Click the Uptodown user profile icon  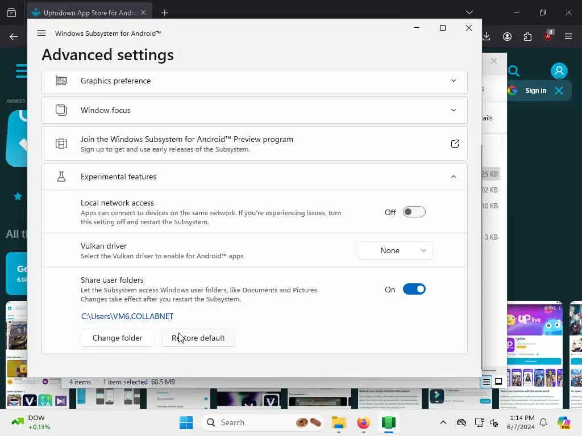coord(559,70)
